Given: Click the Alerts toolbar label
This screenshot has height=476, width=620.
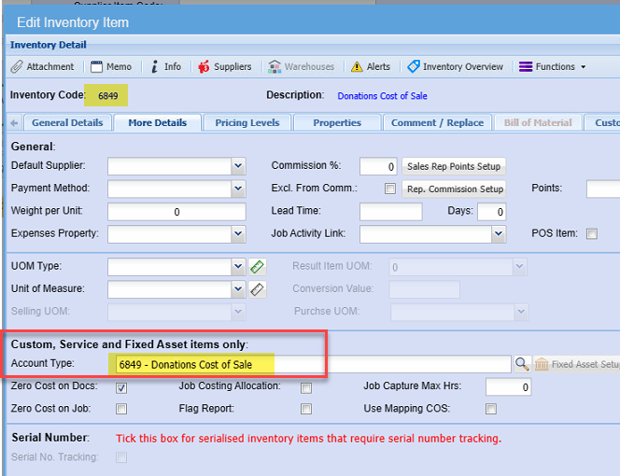Looking at the screenshot, I should pos(378,67).
